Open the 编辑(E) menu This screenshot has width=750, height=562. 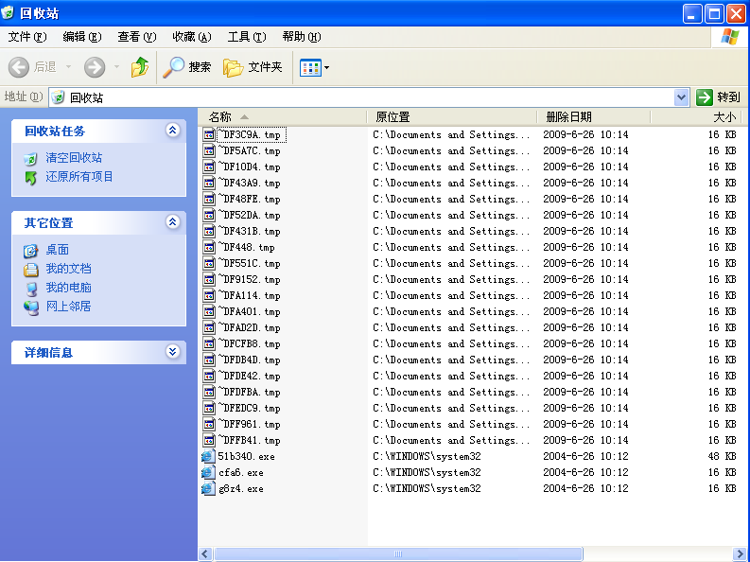tap(82, 37)
